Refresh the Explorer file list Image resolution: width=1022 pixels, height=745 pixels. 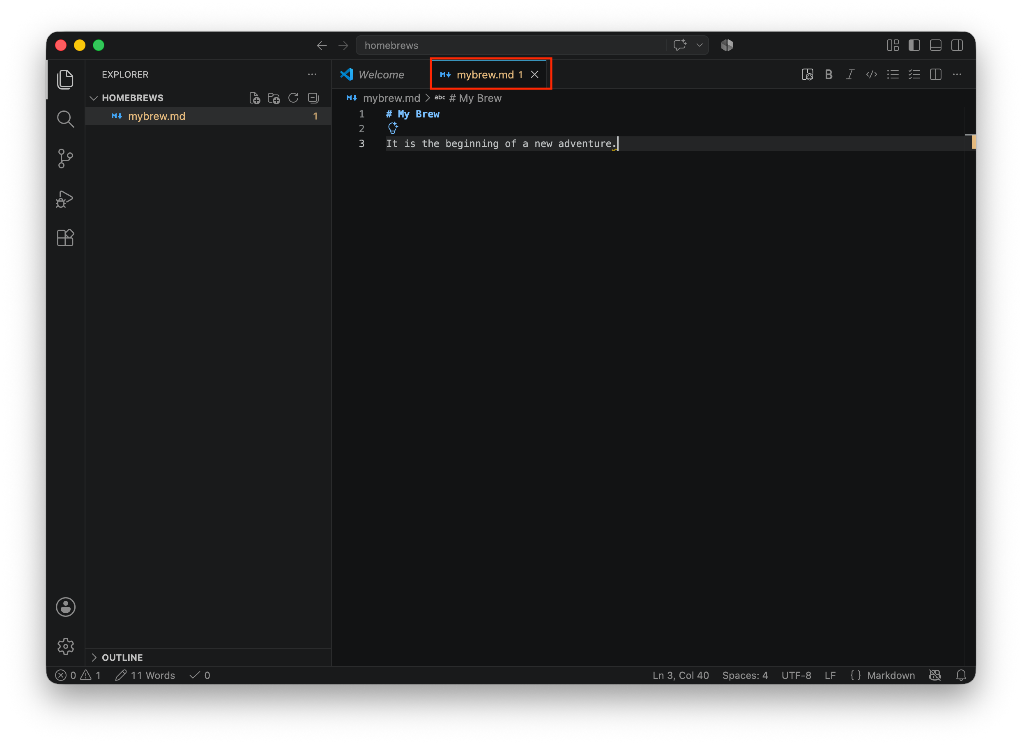tap(294, 98)
